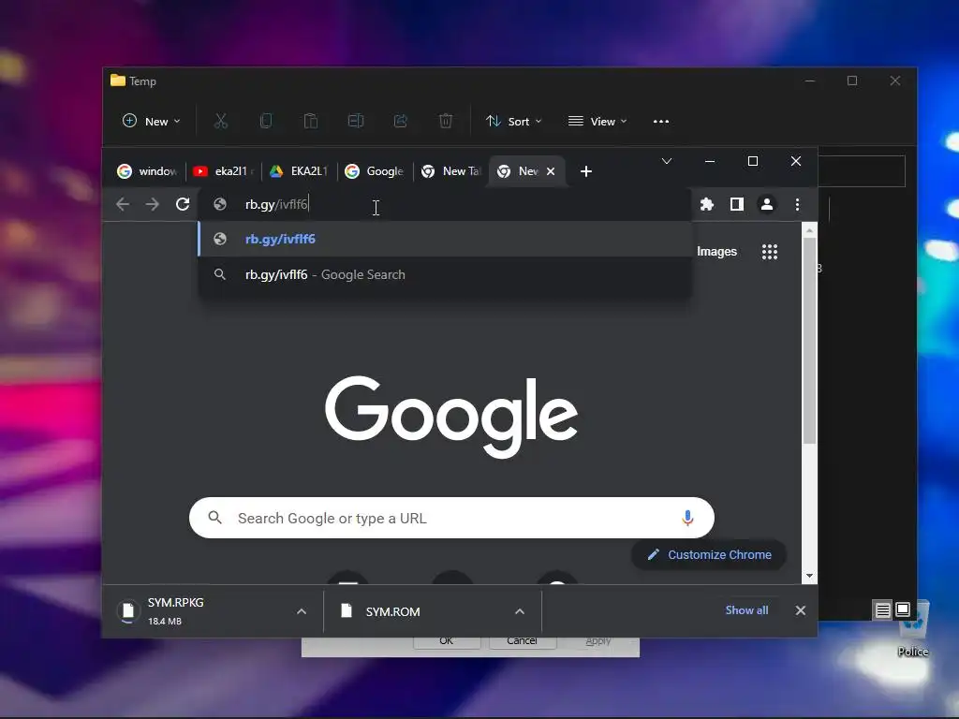Click Rename icon in Temp window

click(355, 121)
